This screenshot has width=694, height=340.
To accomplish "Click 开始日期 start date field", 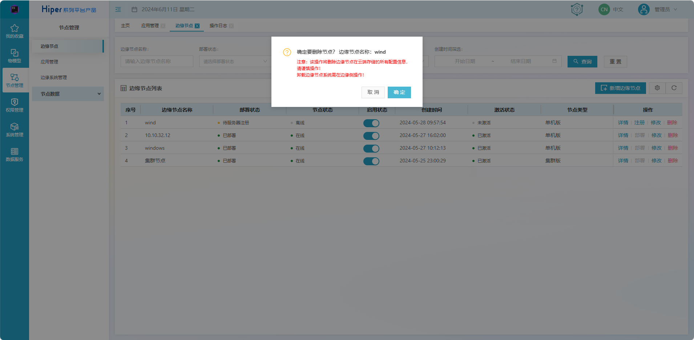I will tap(465, 61).
